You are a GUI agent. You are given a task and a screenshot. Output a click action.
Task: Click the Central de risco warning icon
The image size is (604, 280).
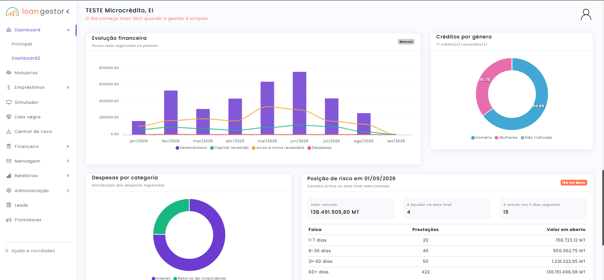coord(9,132)
